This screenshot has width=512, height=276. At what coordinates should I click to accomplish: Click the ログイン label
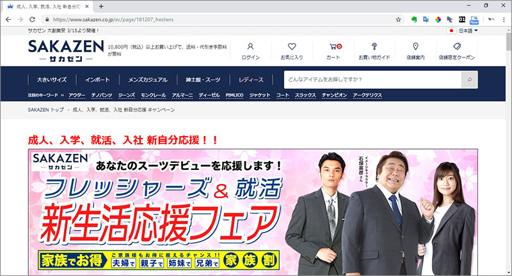250,57
